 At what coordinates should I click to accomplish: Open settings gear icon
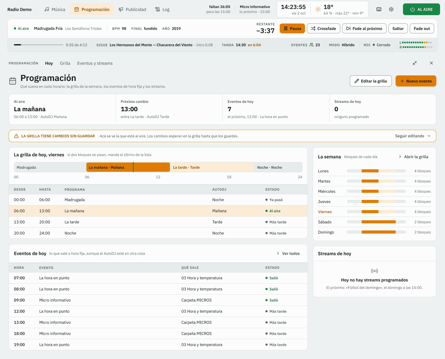[x=391, y=9]
